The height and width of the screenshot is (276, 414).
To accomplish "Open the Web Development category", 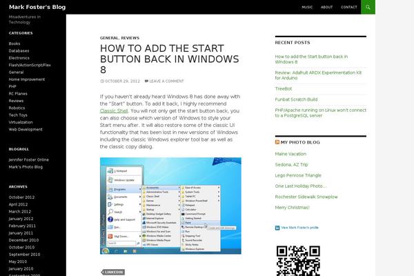I will (26, 129).
